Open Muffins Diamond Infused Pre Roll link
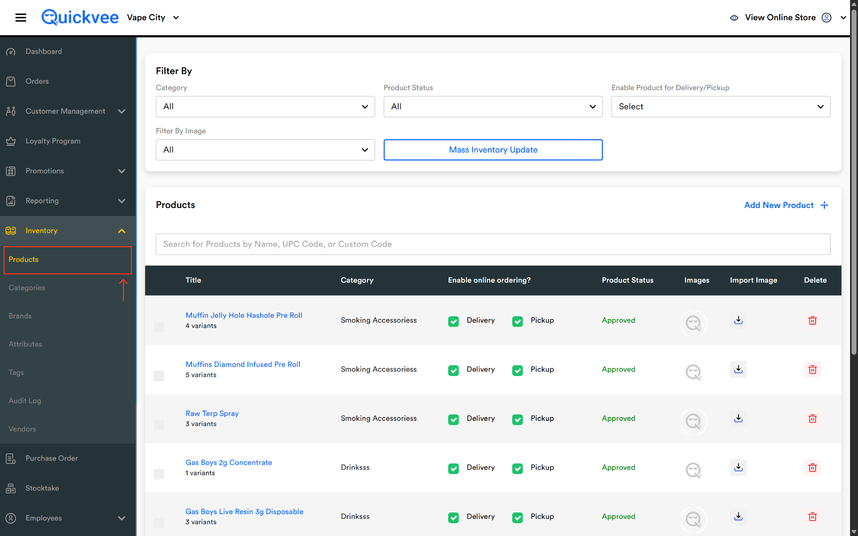The image size is (858, 536). coord(243,365)
